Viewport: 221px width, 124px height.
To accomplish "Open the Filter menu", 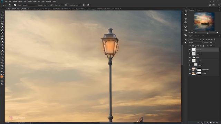I will (35, 1).
